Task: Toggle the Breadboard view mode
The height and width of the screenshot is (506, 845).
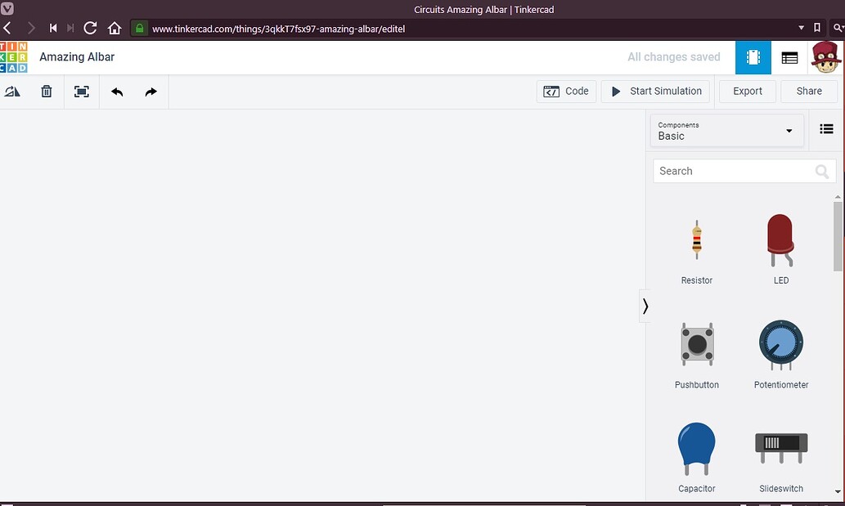Action: (x=753, y=57)
